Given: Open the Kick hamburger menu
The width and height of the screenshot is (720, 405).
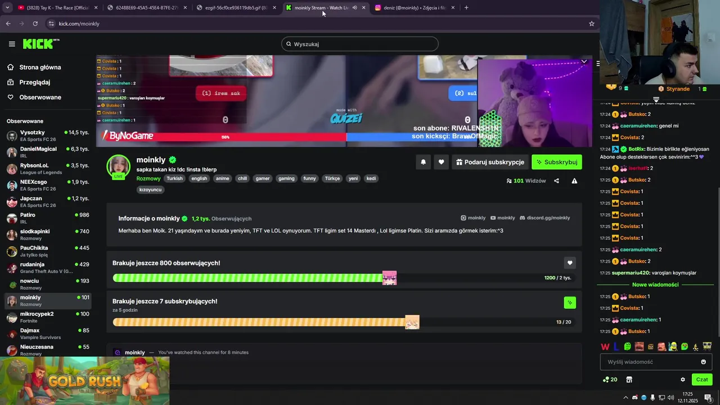Looking at the screenshot, I should (x=12, y=44).
